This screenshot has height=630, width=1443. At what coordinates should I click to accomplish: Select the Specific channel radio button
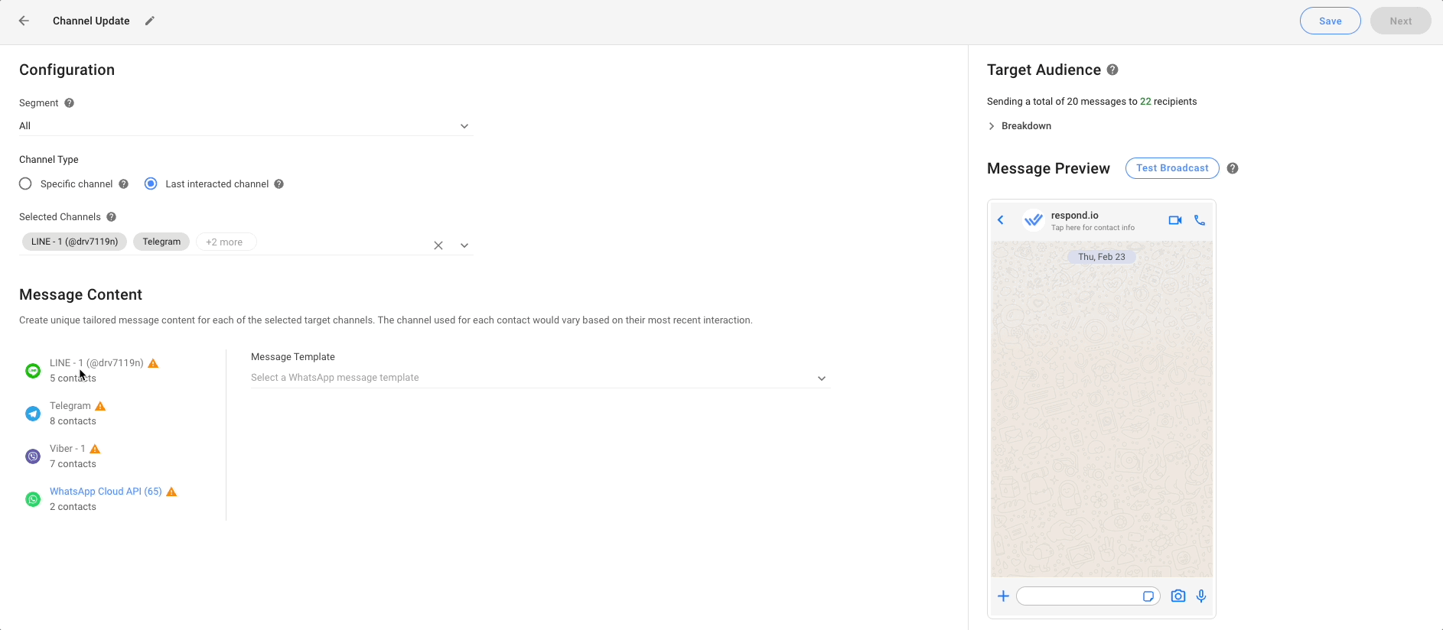coord(26,183)
